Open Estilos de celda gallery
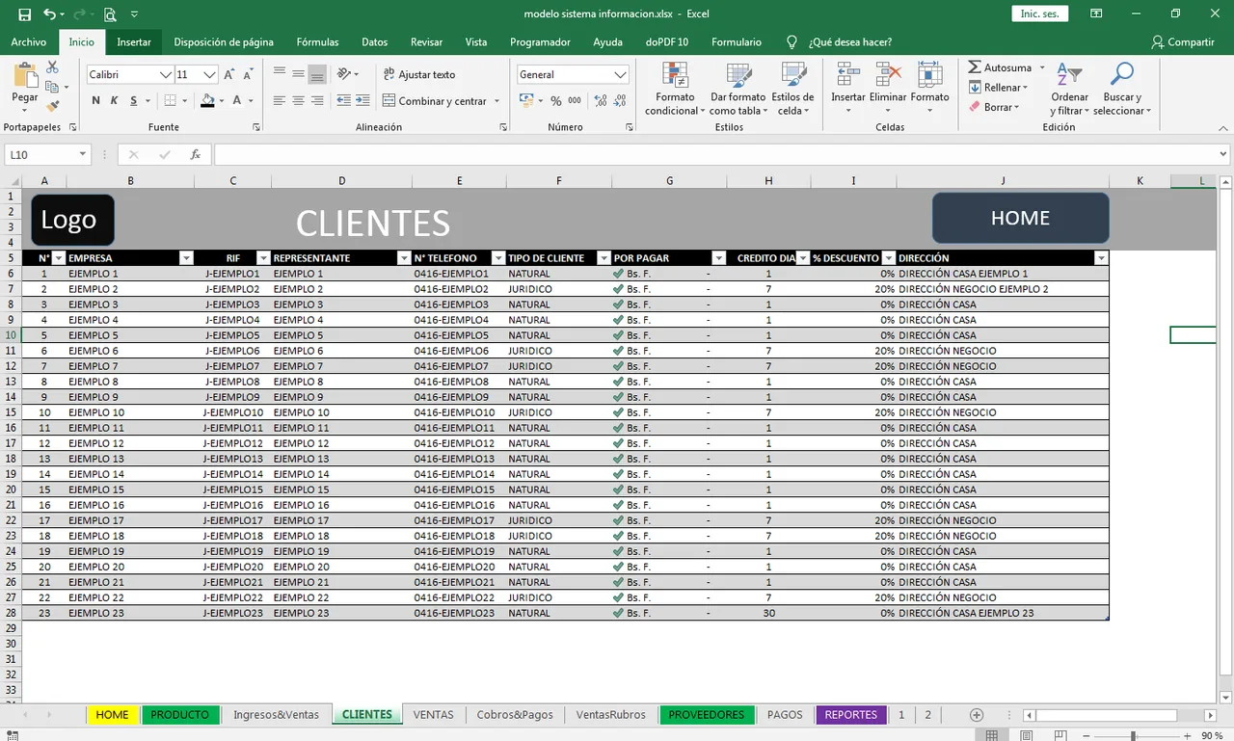Image resolution: width=1234 pixels, height=741 pixels. tap(792, 89)
